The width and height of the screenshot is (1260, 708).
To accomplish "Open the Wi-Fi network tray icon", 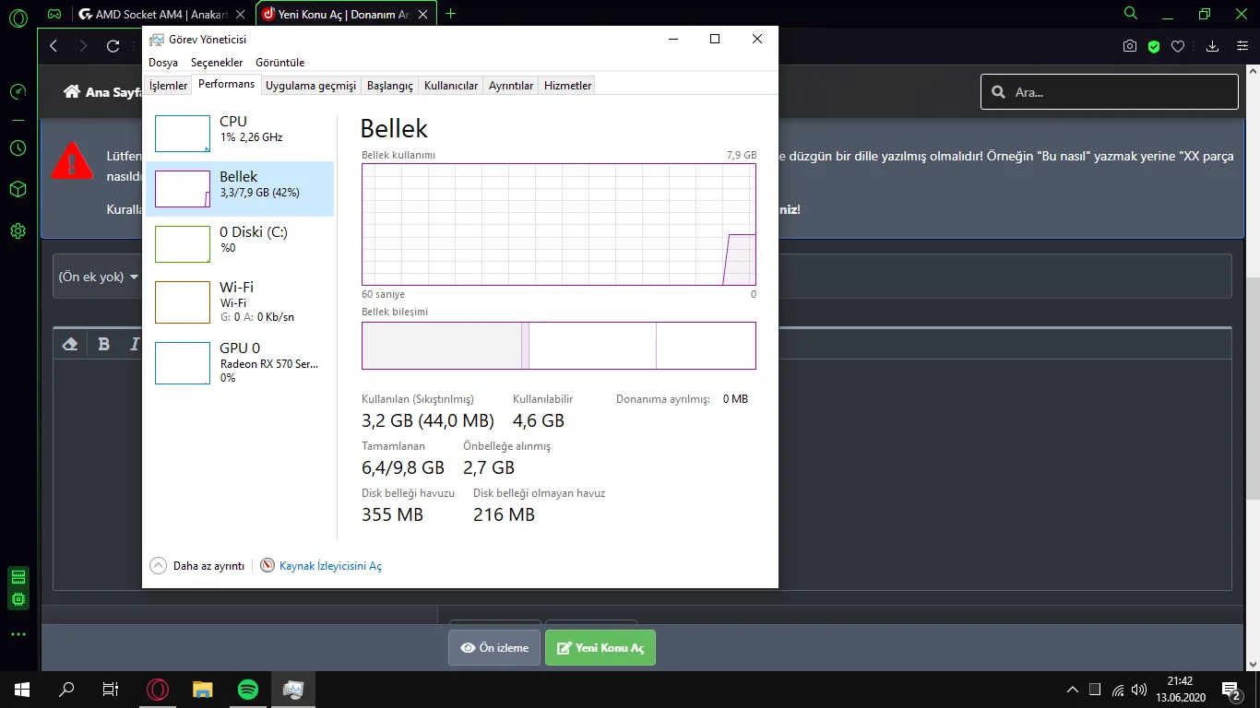I will [x=1118, y=690].
